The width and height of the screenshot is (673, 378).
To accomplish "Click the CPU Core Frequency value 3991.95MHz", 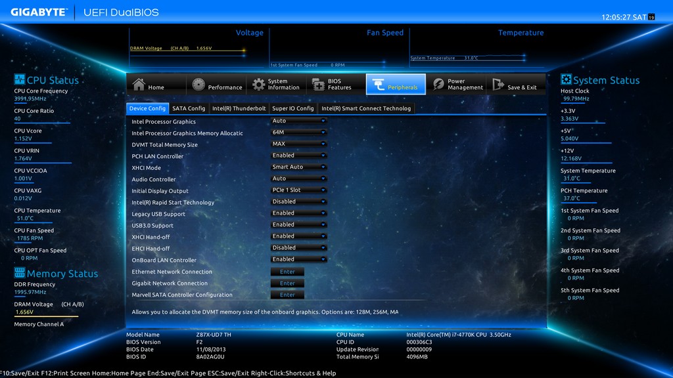I will tap(30, 99).
